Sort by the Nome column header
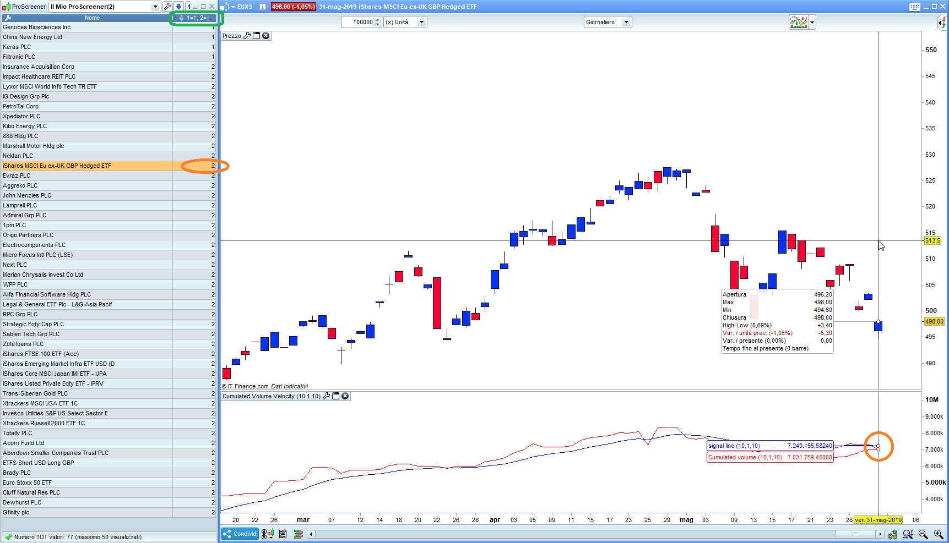The height and width of the screenshot is (543, 949). click(92, 18)
